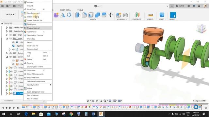Screen dimensions: 209x117
Task: Toggle visibility eye of Sketches folder
Action: [10, 53]
